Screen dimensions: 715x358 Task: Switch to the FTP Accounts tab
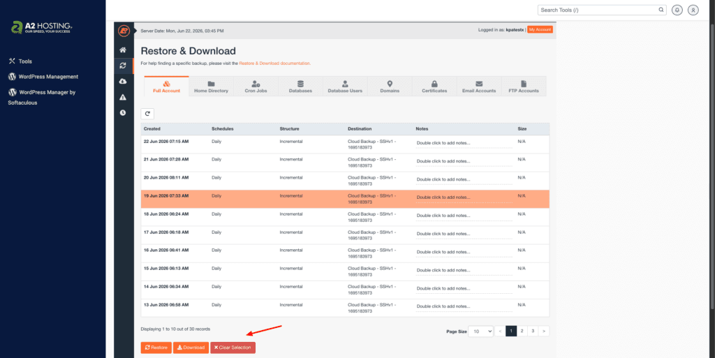pos(524,86)
